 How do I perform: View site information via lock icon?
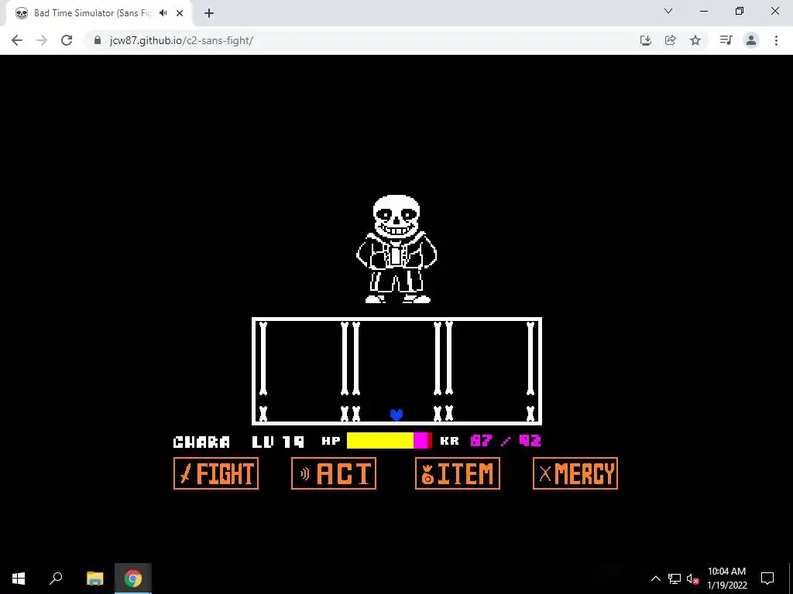coord(98,40)
